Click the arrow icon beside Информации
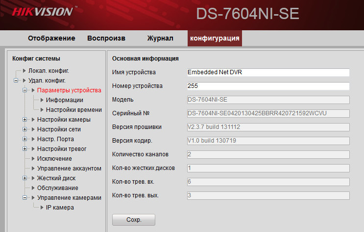364x232 pixels. click(42, 100)
